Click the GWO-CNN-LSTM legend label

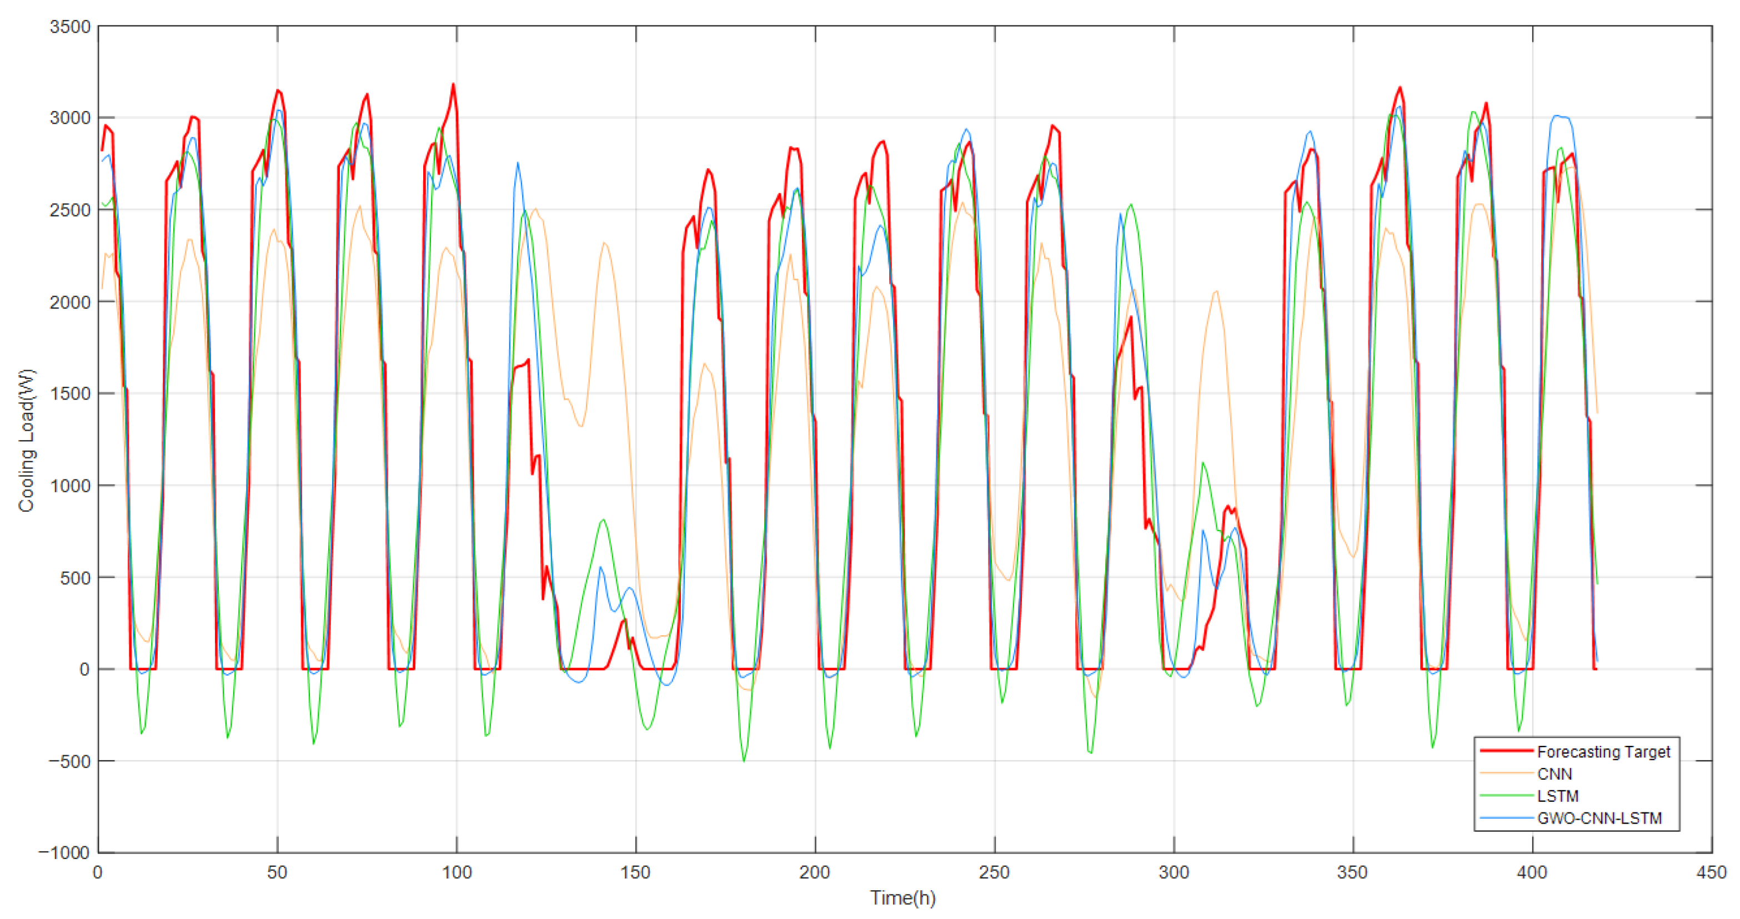coord(1599,819)
